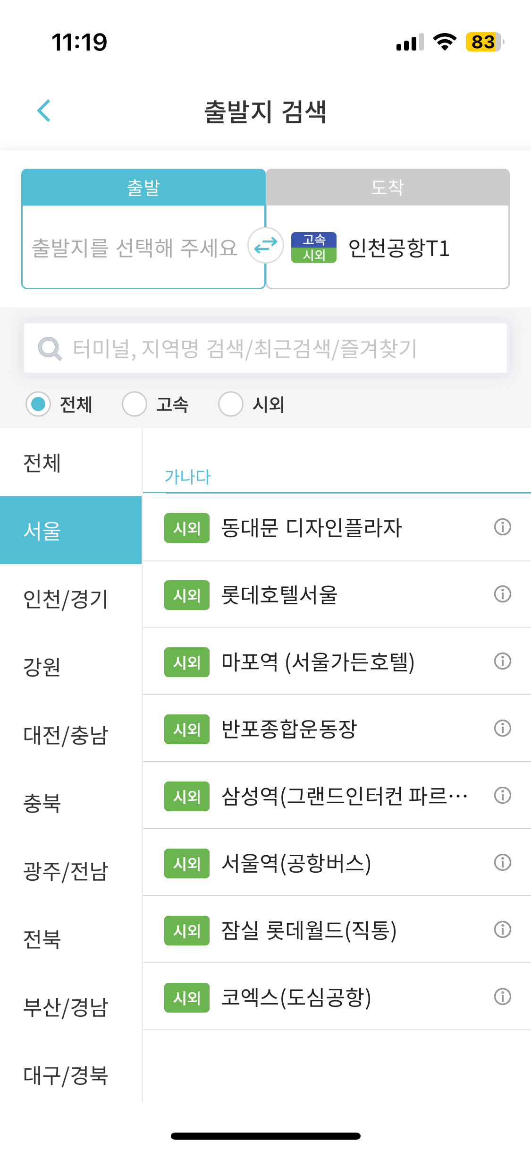Select the 전체 radio button

pyautogui.click(x=39, y=404)
